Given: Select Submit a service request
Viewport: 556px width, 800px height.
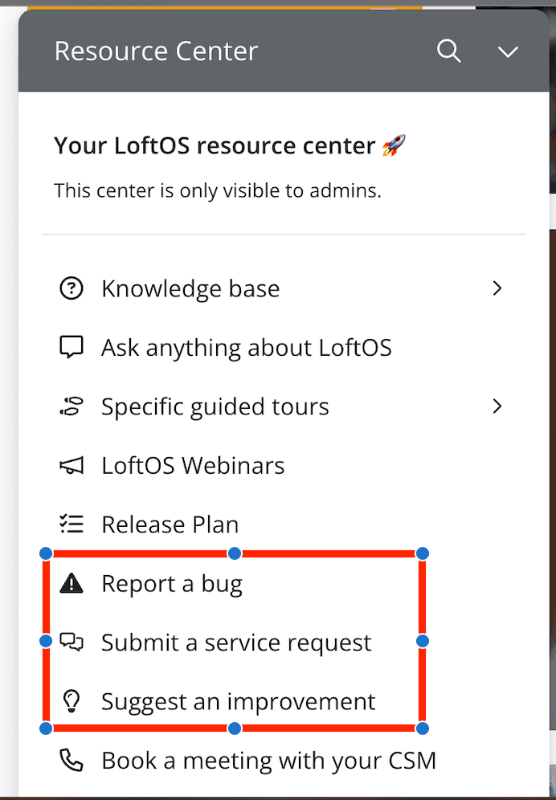Looking at the screenshot, I should (x=236, y=643).
